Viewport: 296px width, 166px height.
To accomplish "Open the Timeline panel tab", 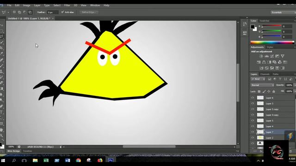I will [x=27, y=151].
